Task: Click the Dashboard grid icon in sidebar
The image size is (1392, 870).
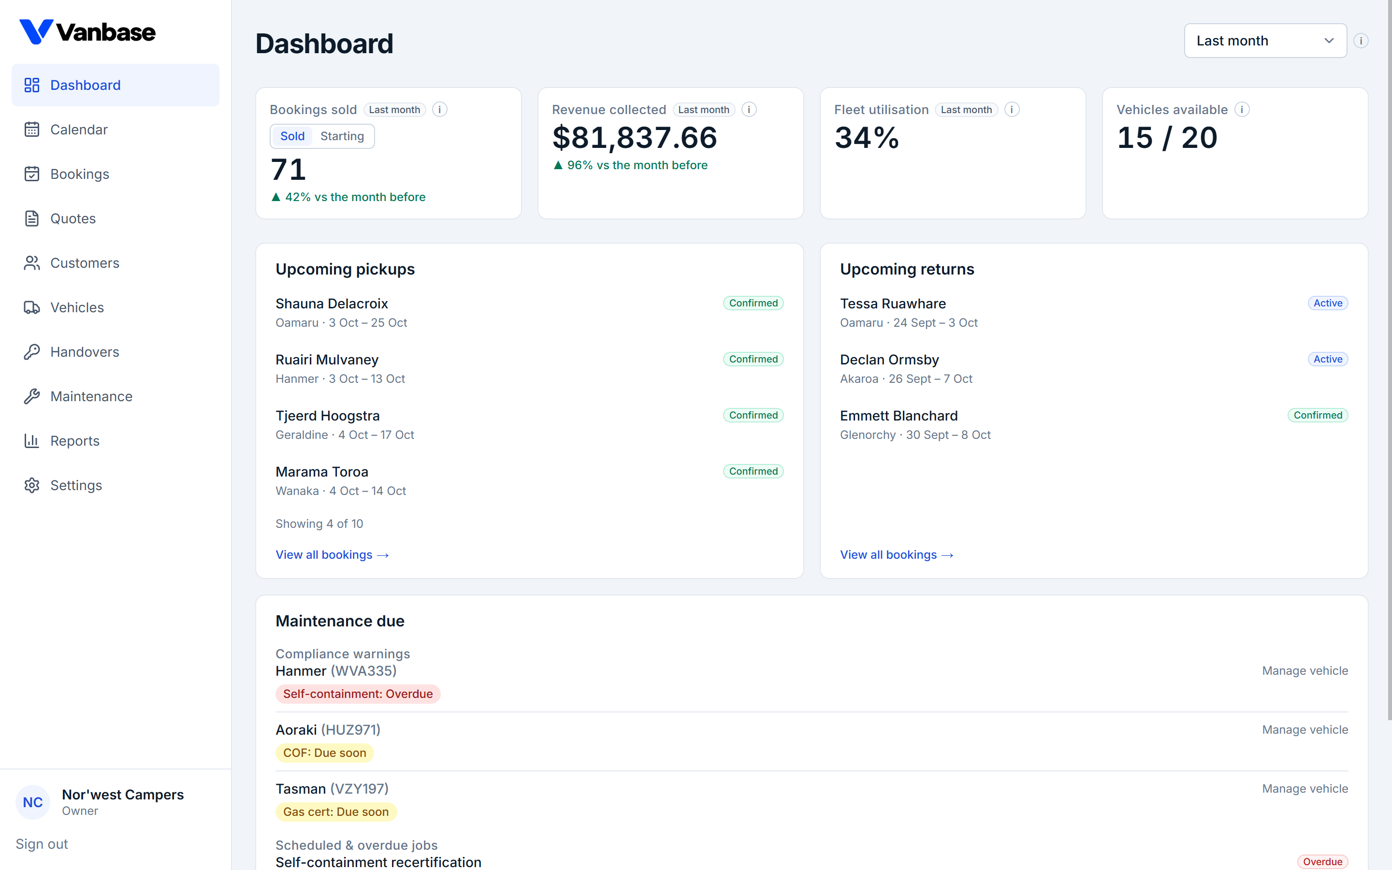Action: (31, 85)
